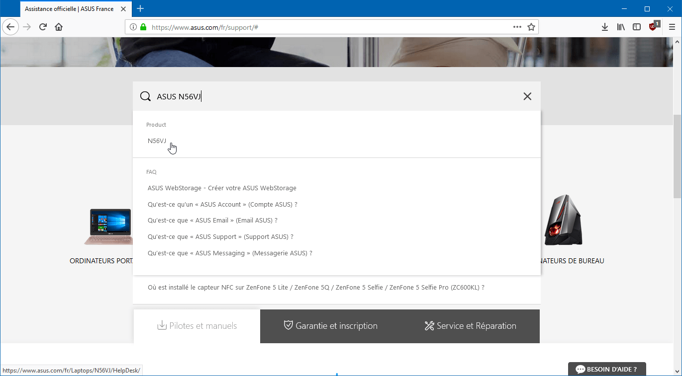The height and width of the screenshot is (376, 682).
Task: Open the ASUS Email FAQ entry
Action: click(212, 221)
